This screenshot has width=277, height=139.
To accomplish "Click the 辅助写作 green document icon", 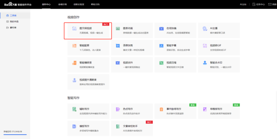I will pyautogui.click(x=74, y=109).
